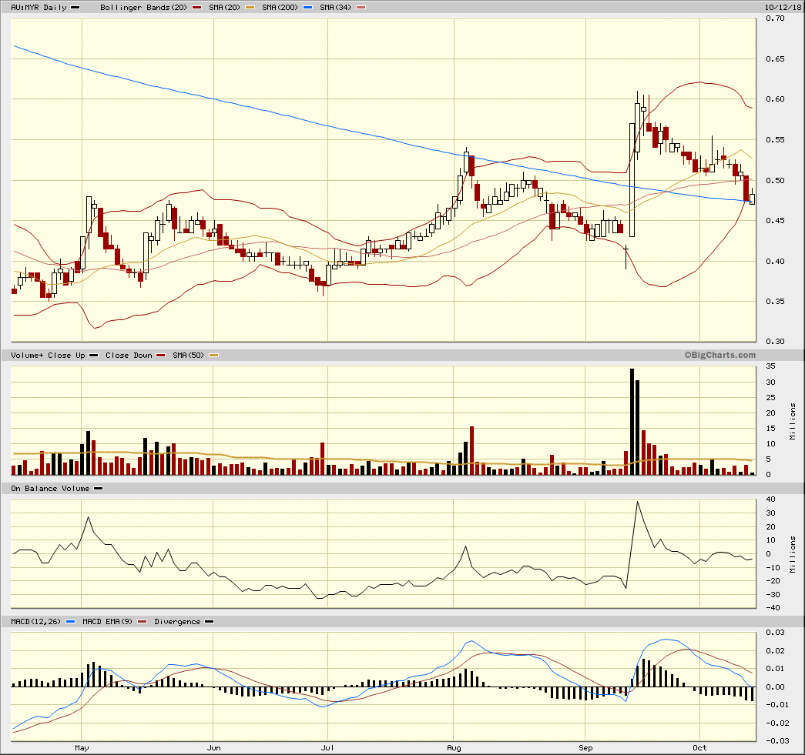805x755 pixels.
Task: Click the orange SMA(20) color swatch
Action: (x=250, y=7)
